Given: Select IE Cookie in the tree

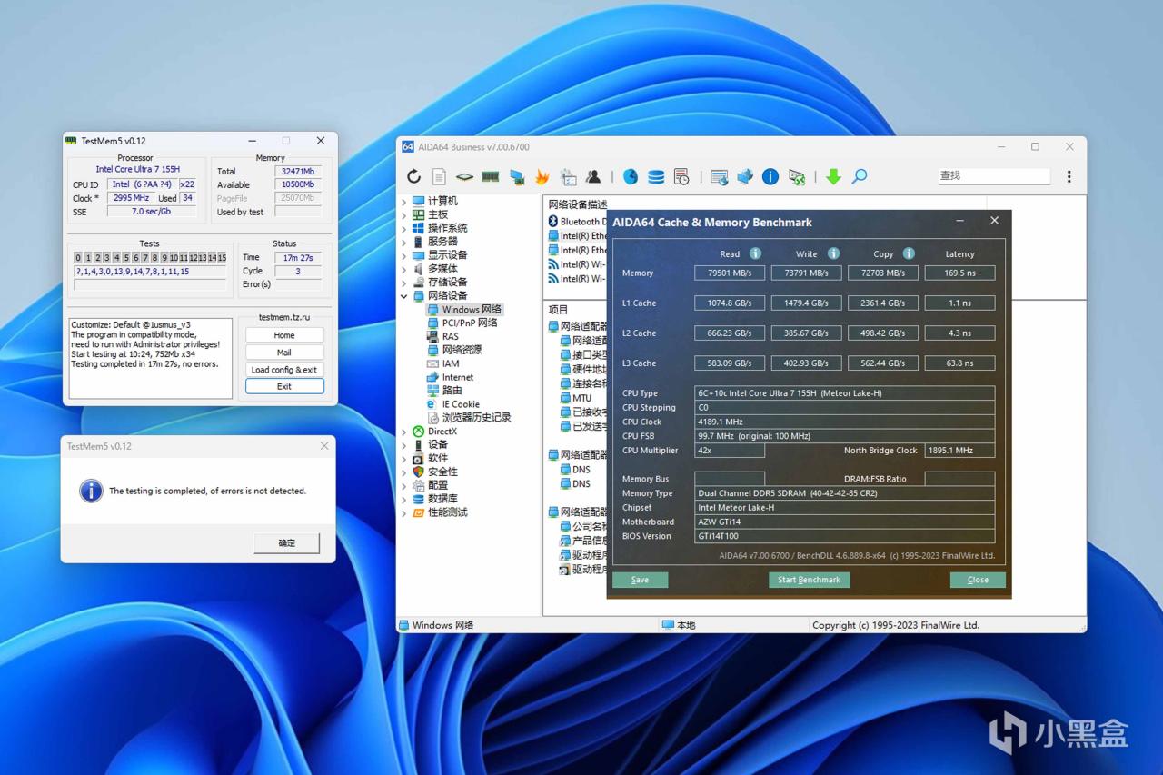Looking at the screenshot, I should click(460, 404).
